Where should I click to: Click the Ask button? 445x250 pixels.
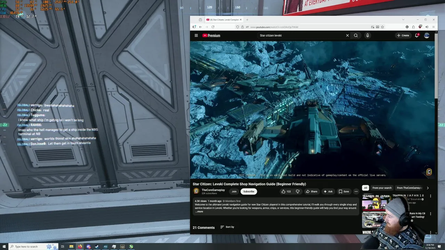pos(328,191)
